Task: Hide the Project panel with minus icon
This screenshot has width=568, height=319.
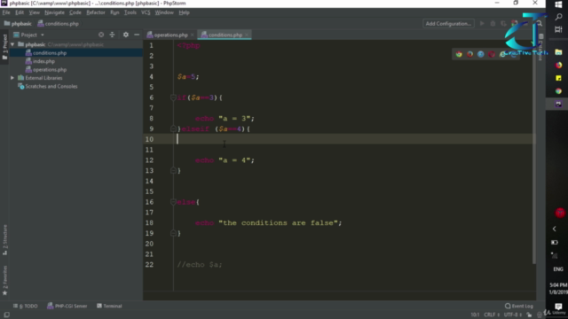Action: [137, 35]
